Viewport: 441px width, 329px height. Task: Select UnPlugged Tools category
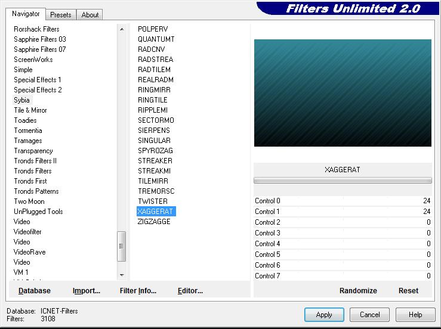[x=38, y=211]
